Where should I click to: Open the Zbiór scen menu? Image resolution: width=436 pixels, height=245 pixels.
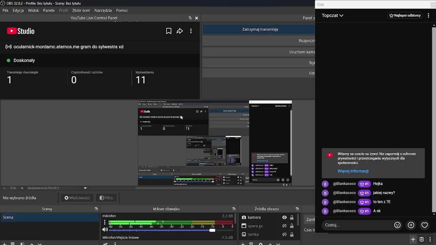point(81,11)
